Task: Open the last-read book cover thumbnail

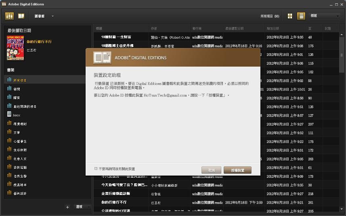Action: (15, 48)
